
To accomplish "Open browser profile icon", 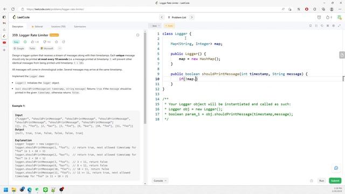I will pos(332,9).
